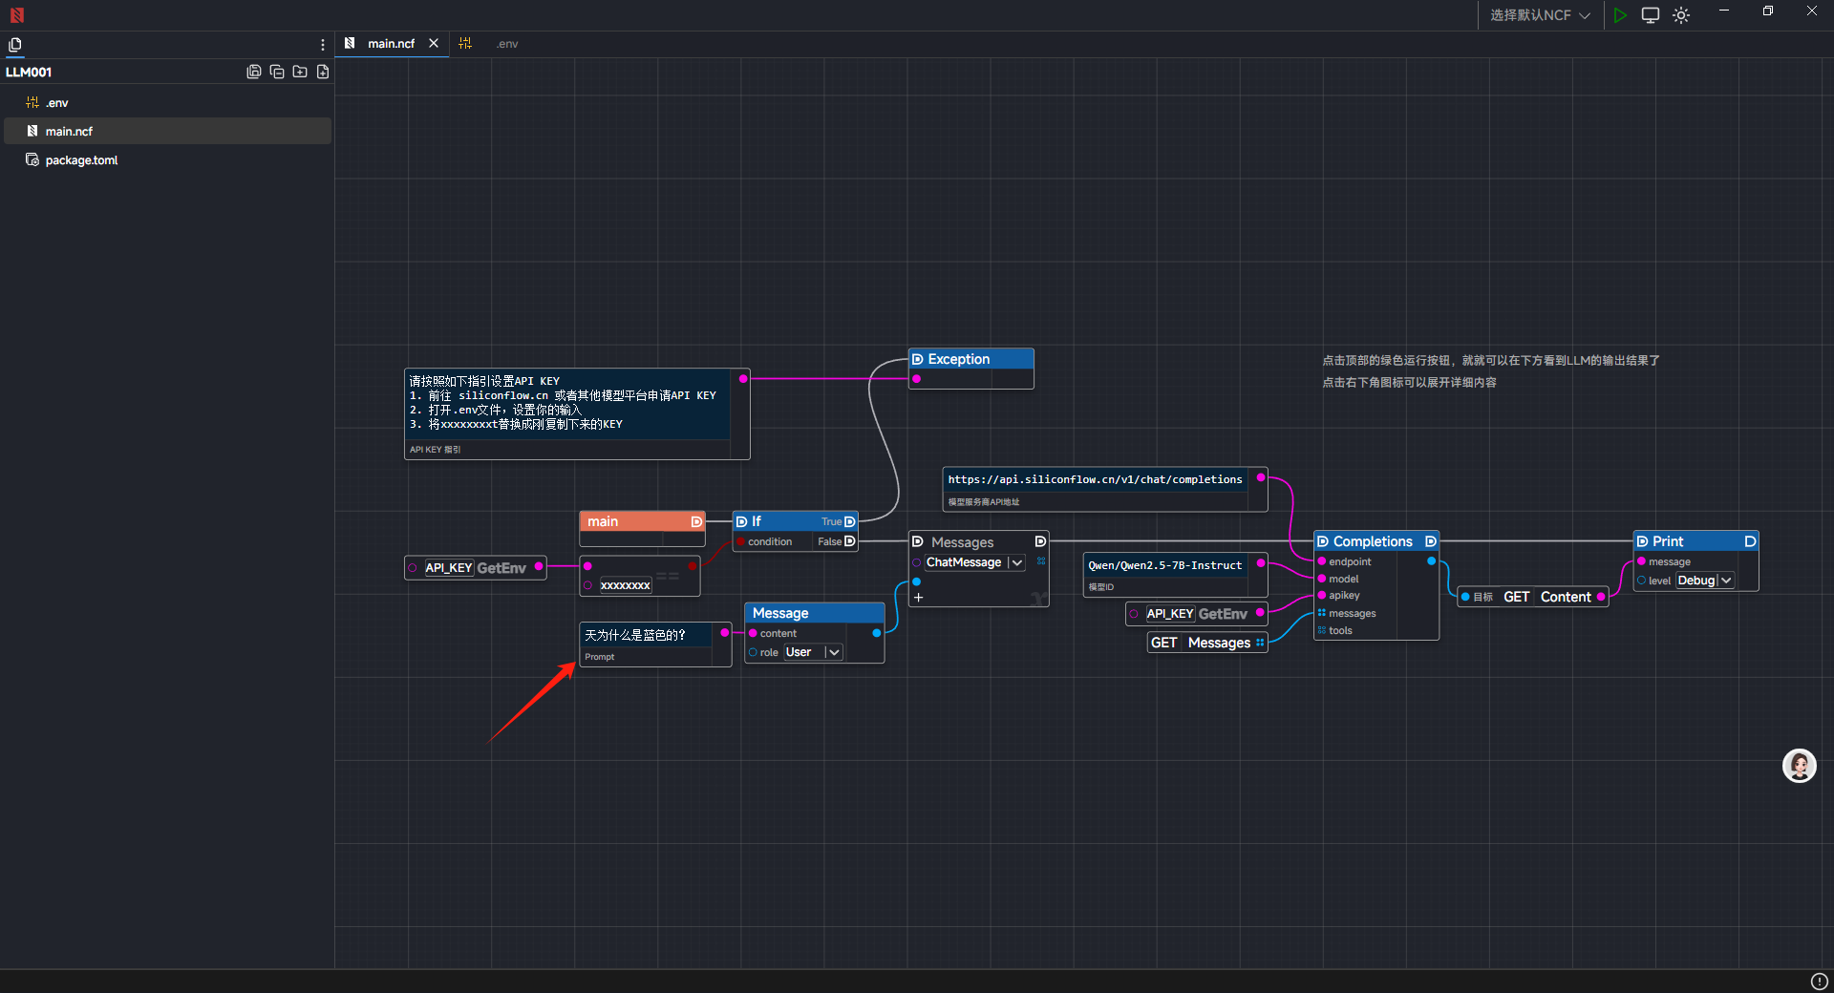Viewport: 1834px width, 993px height.
Task: Open package.toml in the file tree
Action: [81, 160]
